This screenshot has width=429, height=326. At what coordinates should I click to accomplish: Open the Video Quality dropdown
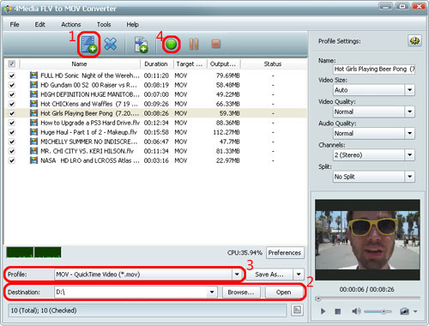pyautogui.click(x=409, y=112)
